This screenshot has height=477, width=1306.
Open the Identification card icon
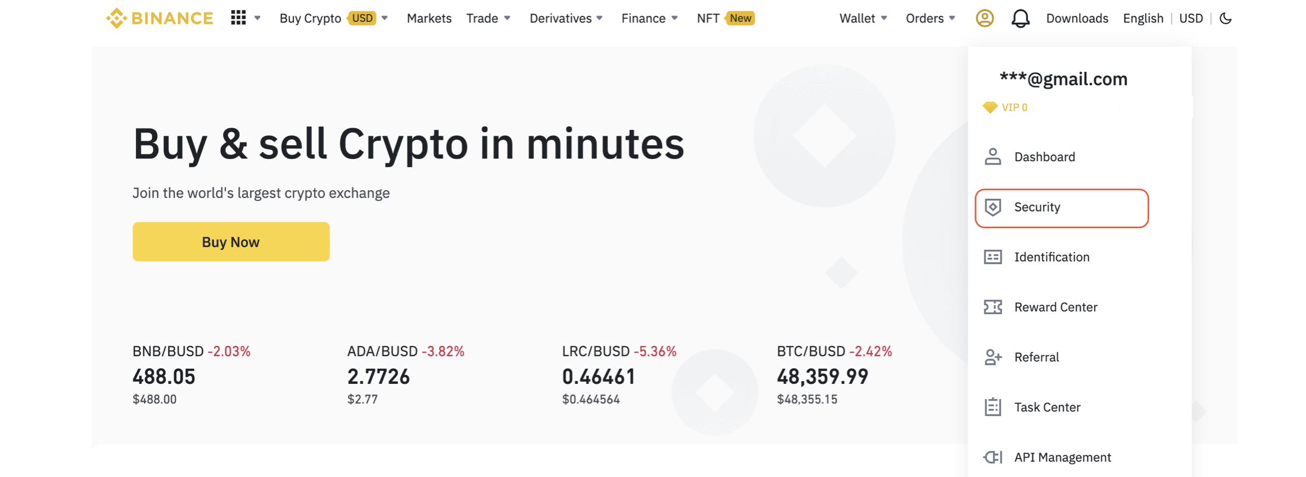pyautogui.click(x=994, y=256)
